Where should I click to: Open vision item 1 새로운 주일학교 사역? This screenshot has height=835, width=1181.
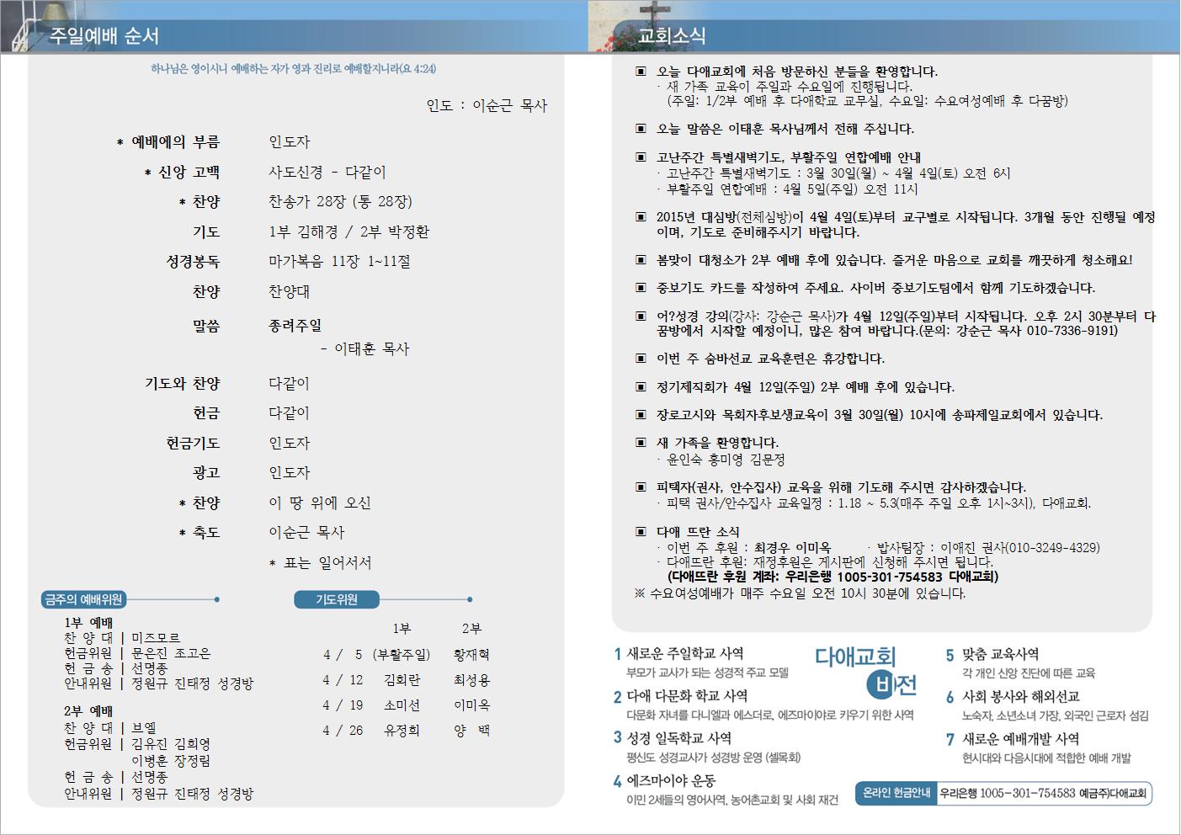pyautogui.click(x=684, y=653)
